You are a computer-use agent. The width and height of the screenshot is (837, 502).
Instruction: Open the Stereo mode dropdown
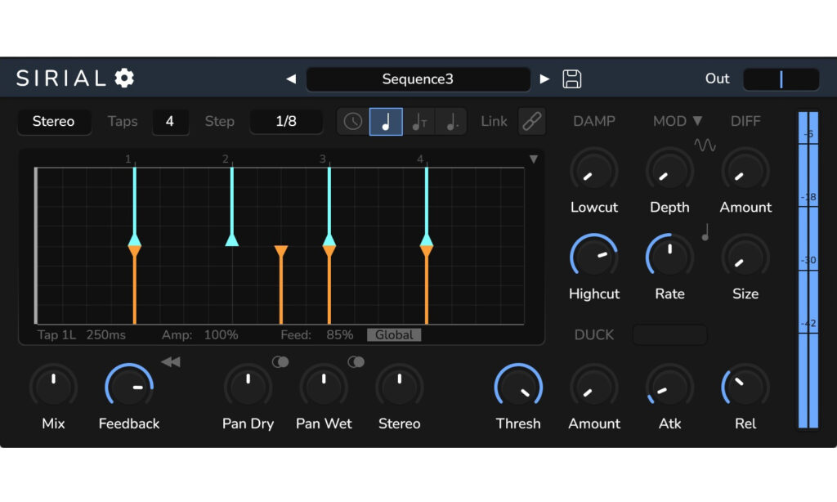(x=54, y=122)
